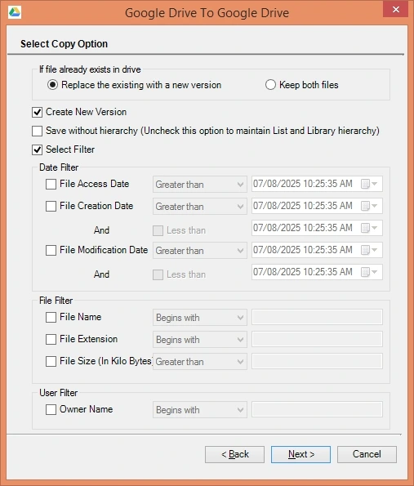Click the User Filter group label
The image size is (414, 486).
[59, 393]
